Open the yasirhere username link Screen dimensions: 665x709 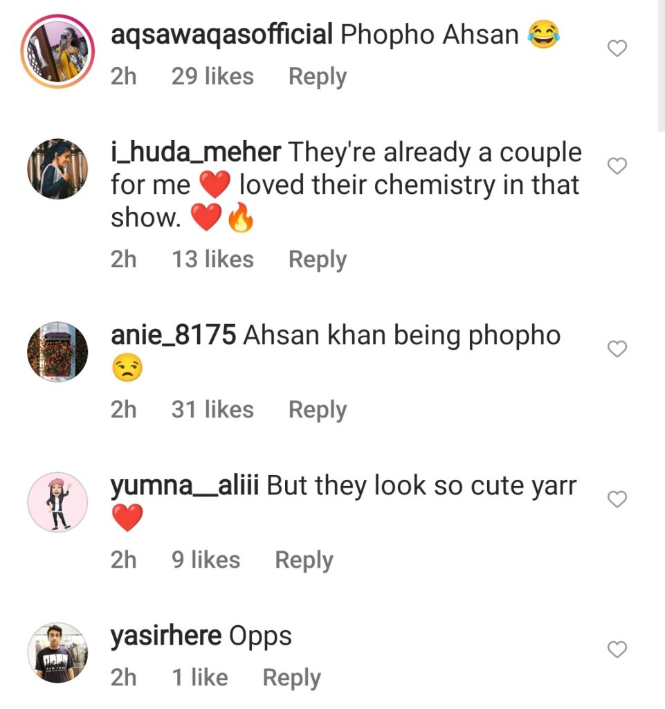pyautogui.click(x=166, y=636)
